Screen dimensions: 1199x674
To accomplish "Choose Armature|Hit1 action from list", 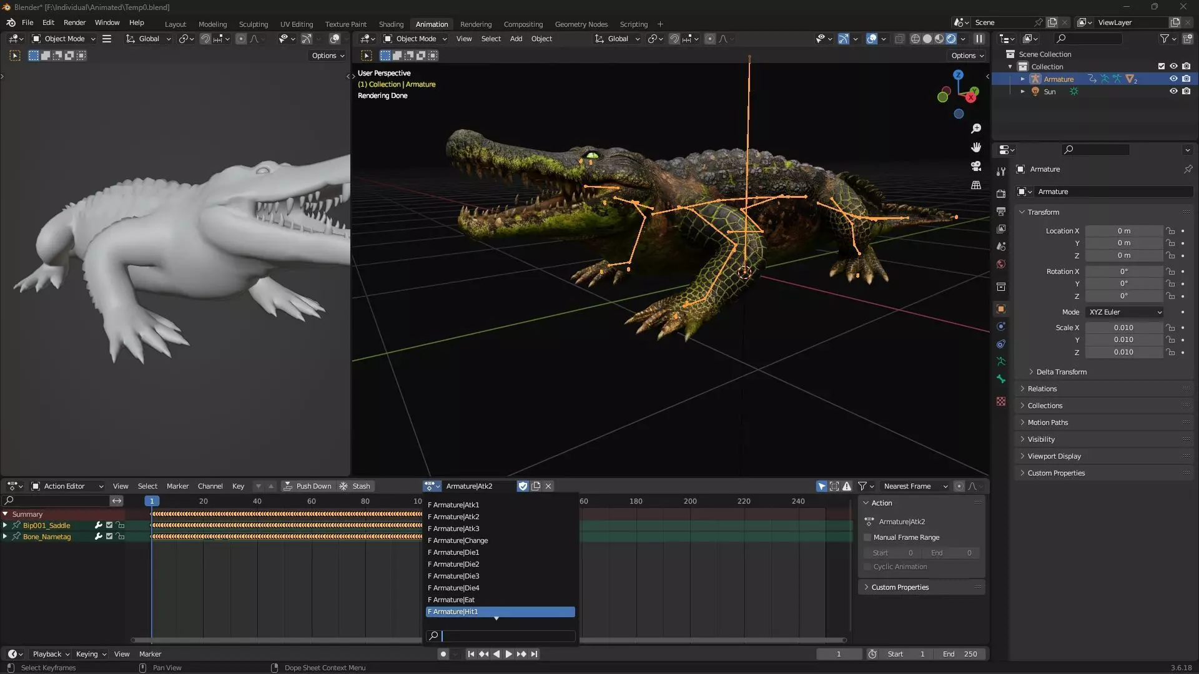I will (500, 612).
